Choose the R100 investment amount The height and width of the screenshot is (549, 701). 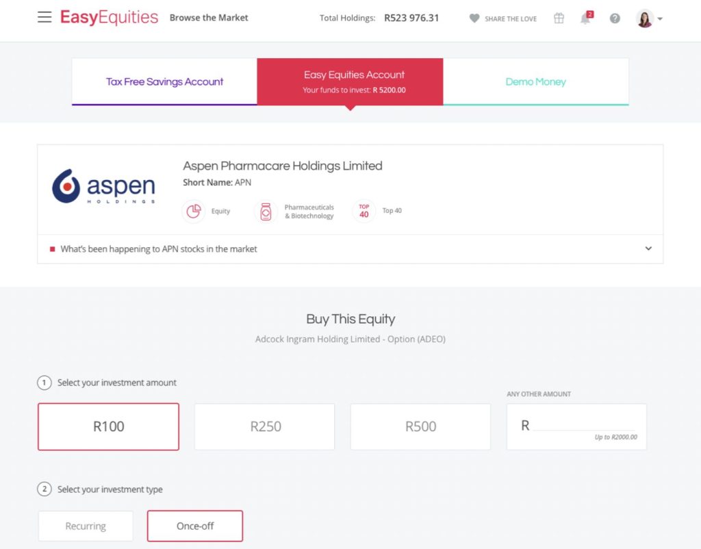[x=109, y=426]
